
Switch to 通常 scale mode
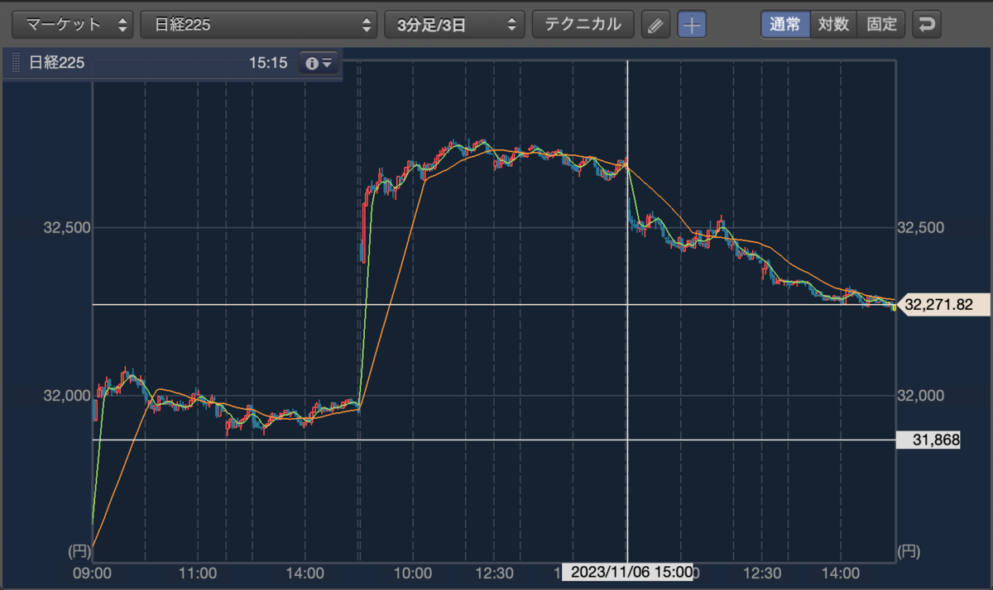pyautogui.click(x=784, y=24)
